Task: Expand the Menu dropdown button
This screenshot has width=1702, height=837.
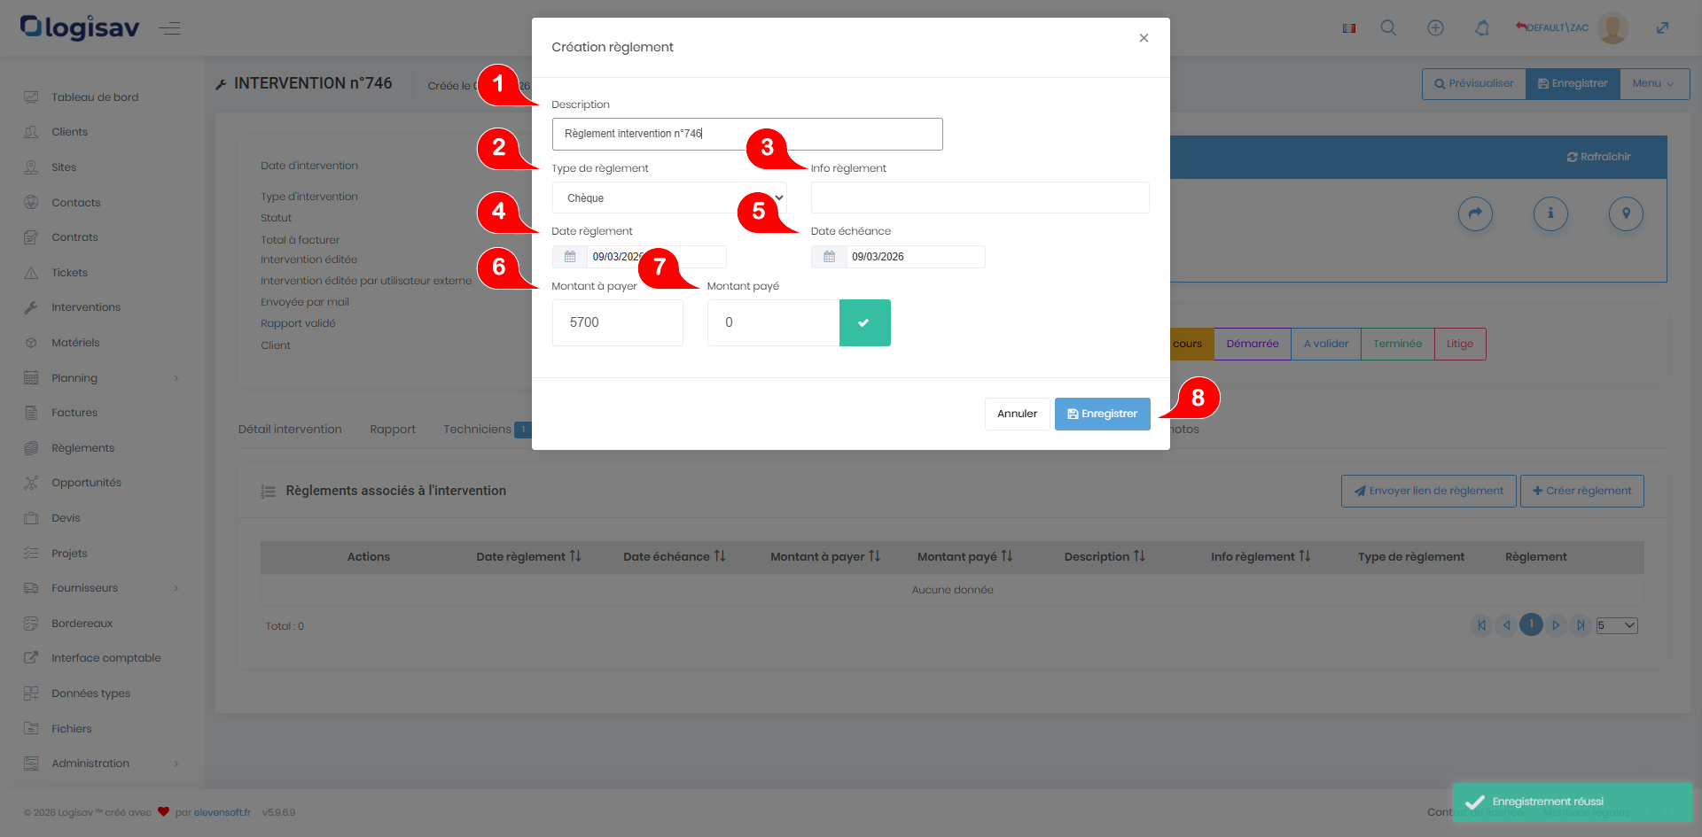Action: [1653, 84]
